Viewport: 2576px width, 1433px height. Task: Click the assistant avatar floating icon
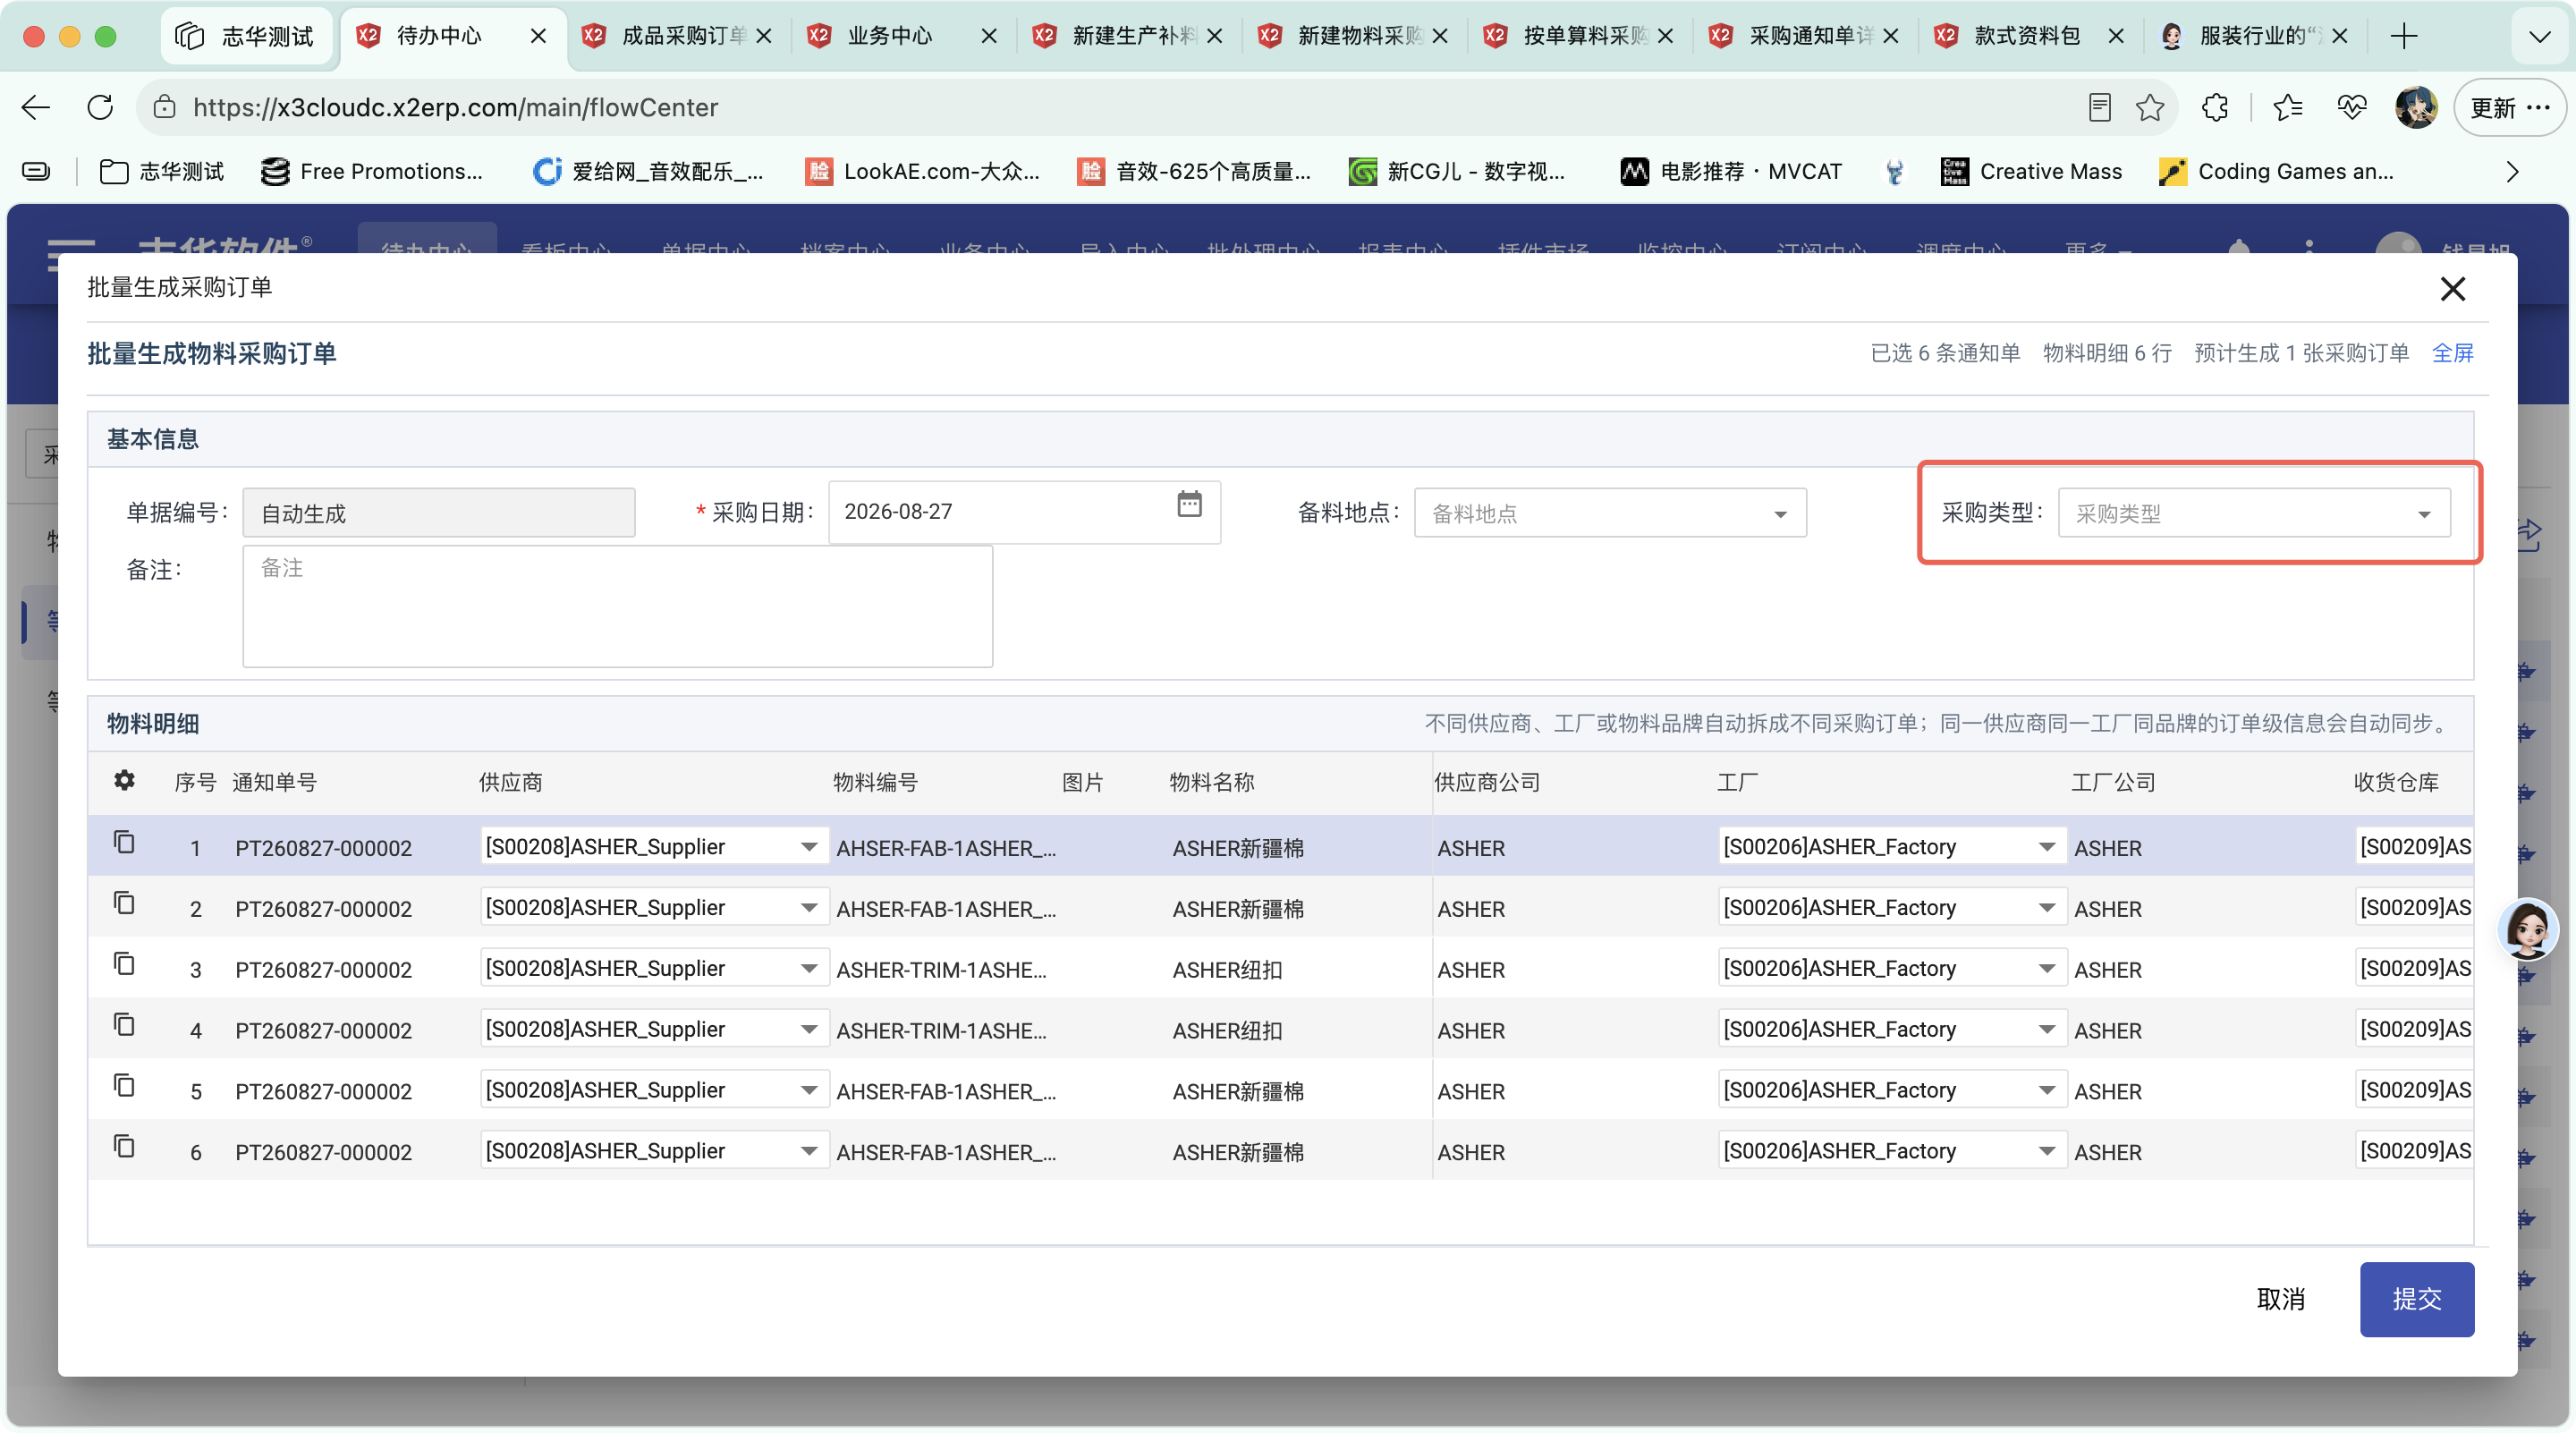point(2527,929)
